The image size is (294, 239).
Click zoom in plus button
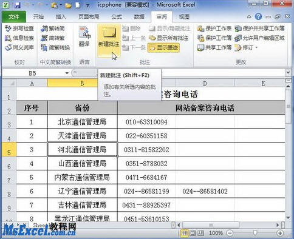click(280, 233)
